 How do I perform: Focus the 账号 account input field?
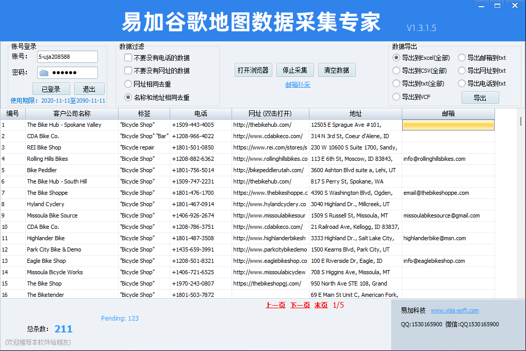click(x=68, y=57)
